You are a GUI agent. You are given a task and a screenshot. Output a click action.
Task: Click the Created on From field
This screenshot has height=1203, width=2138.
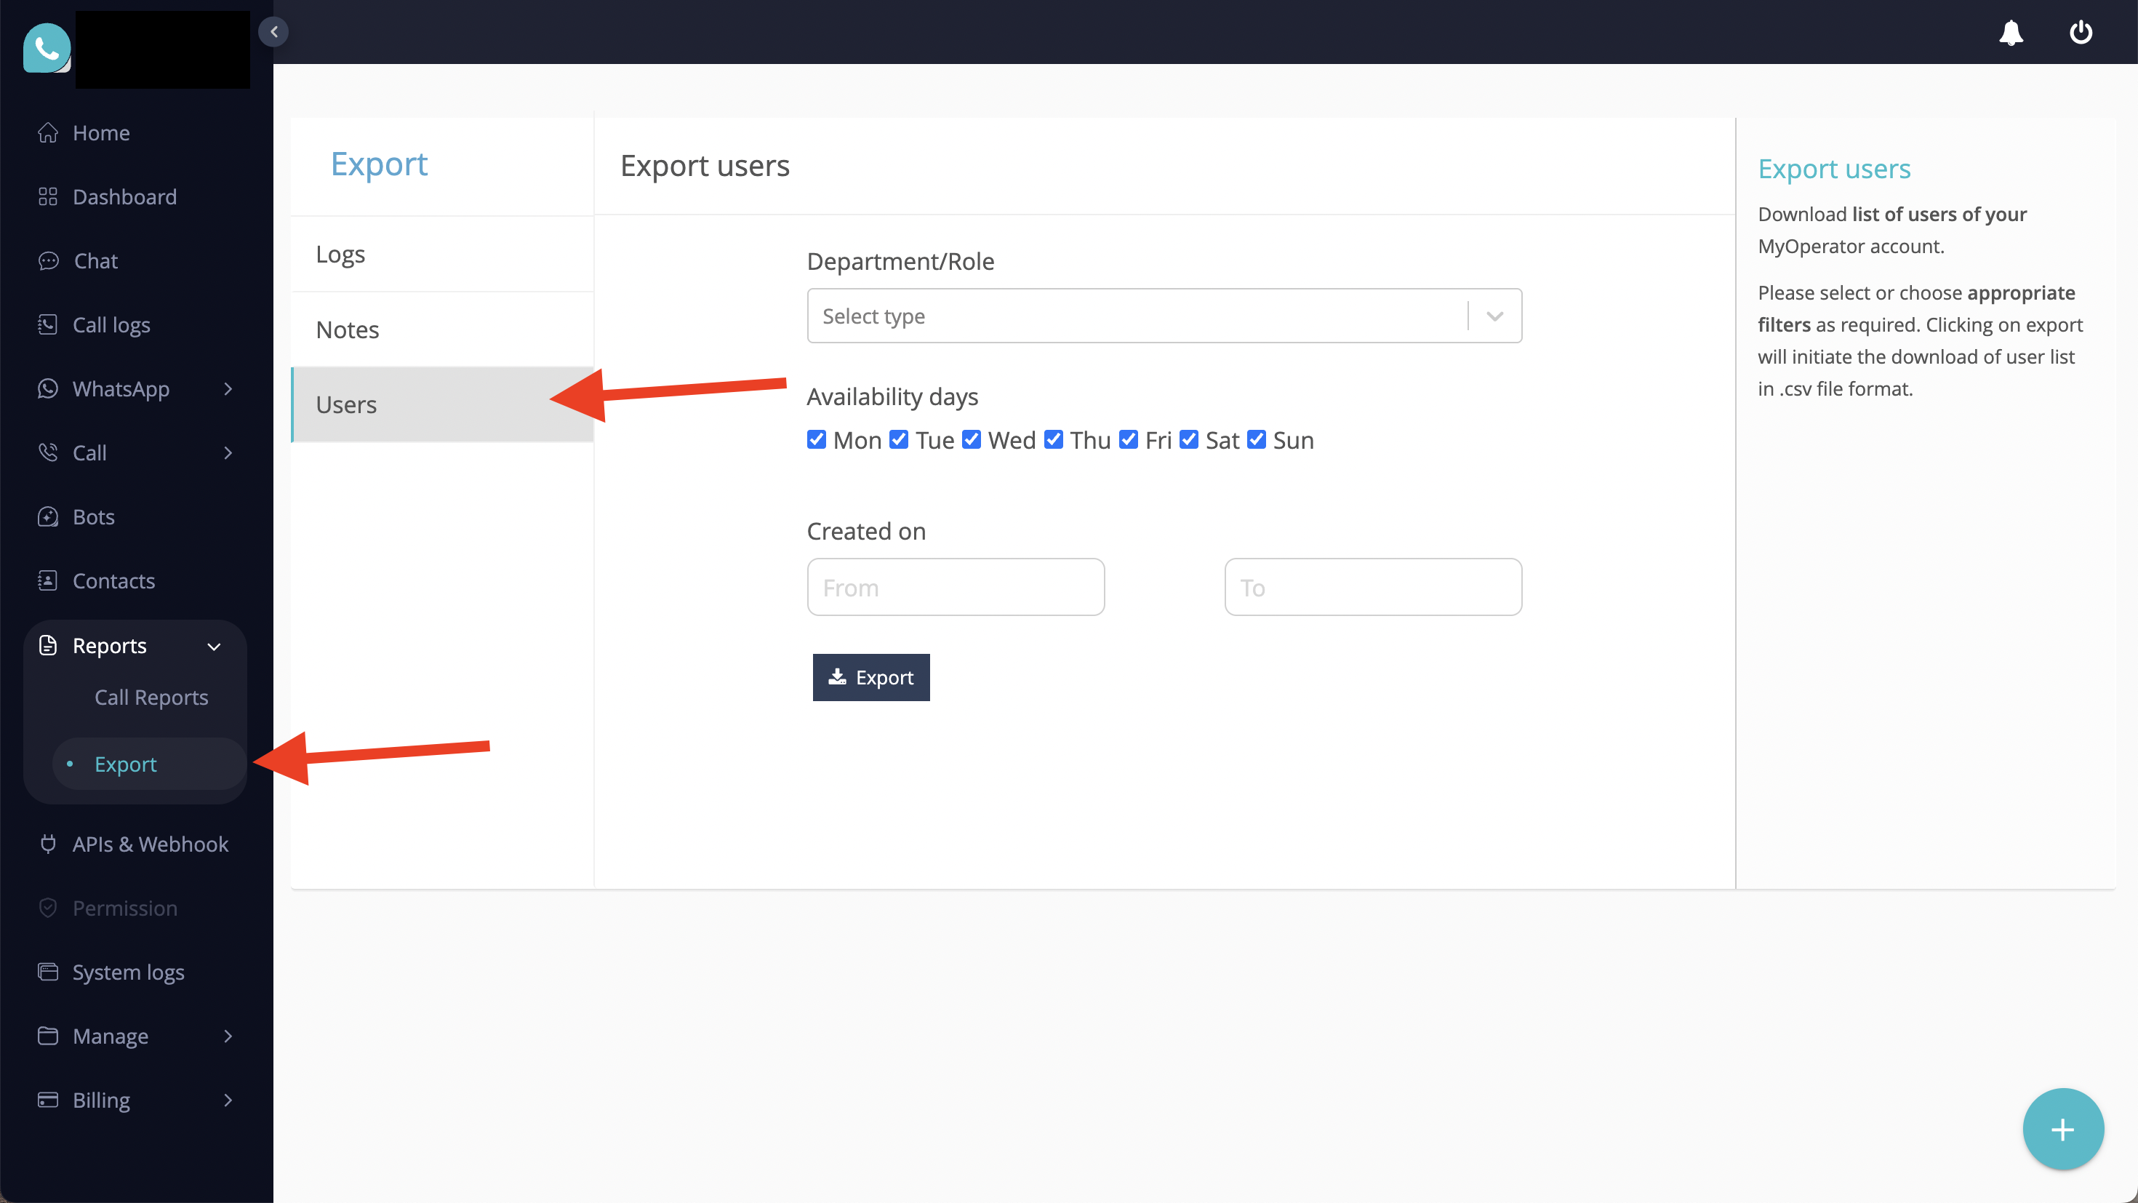[956, 587]
